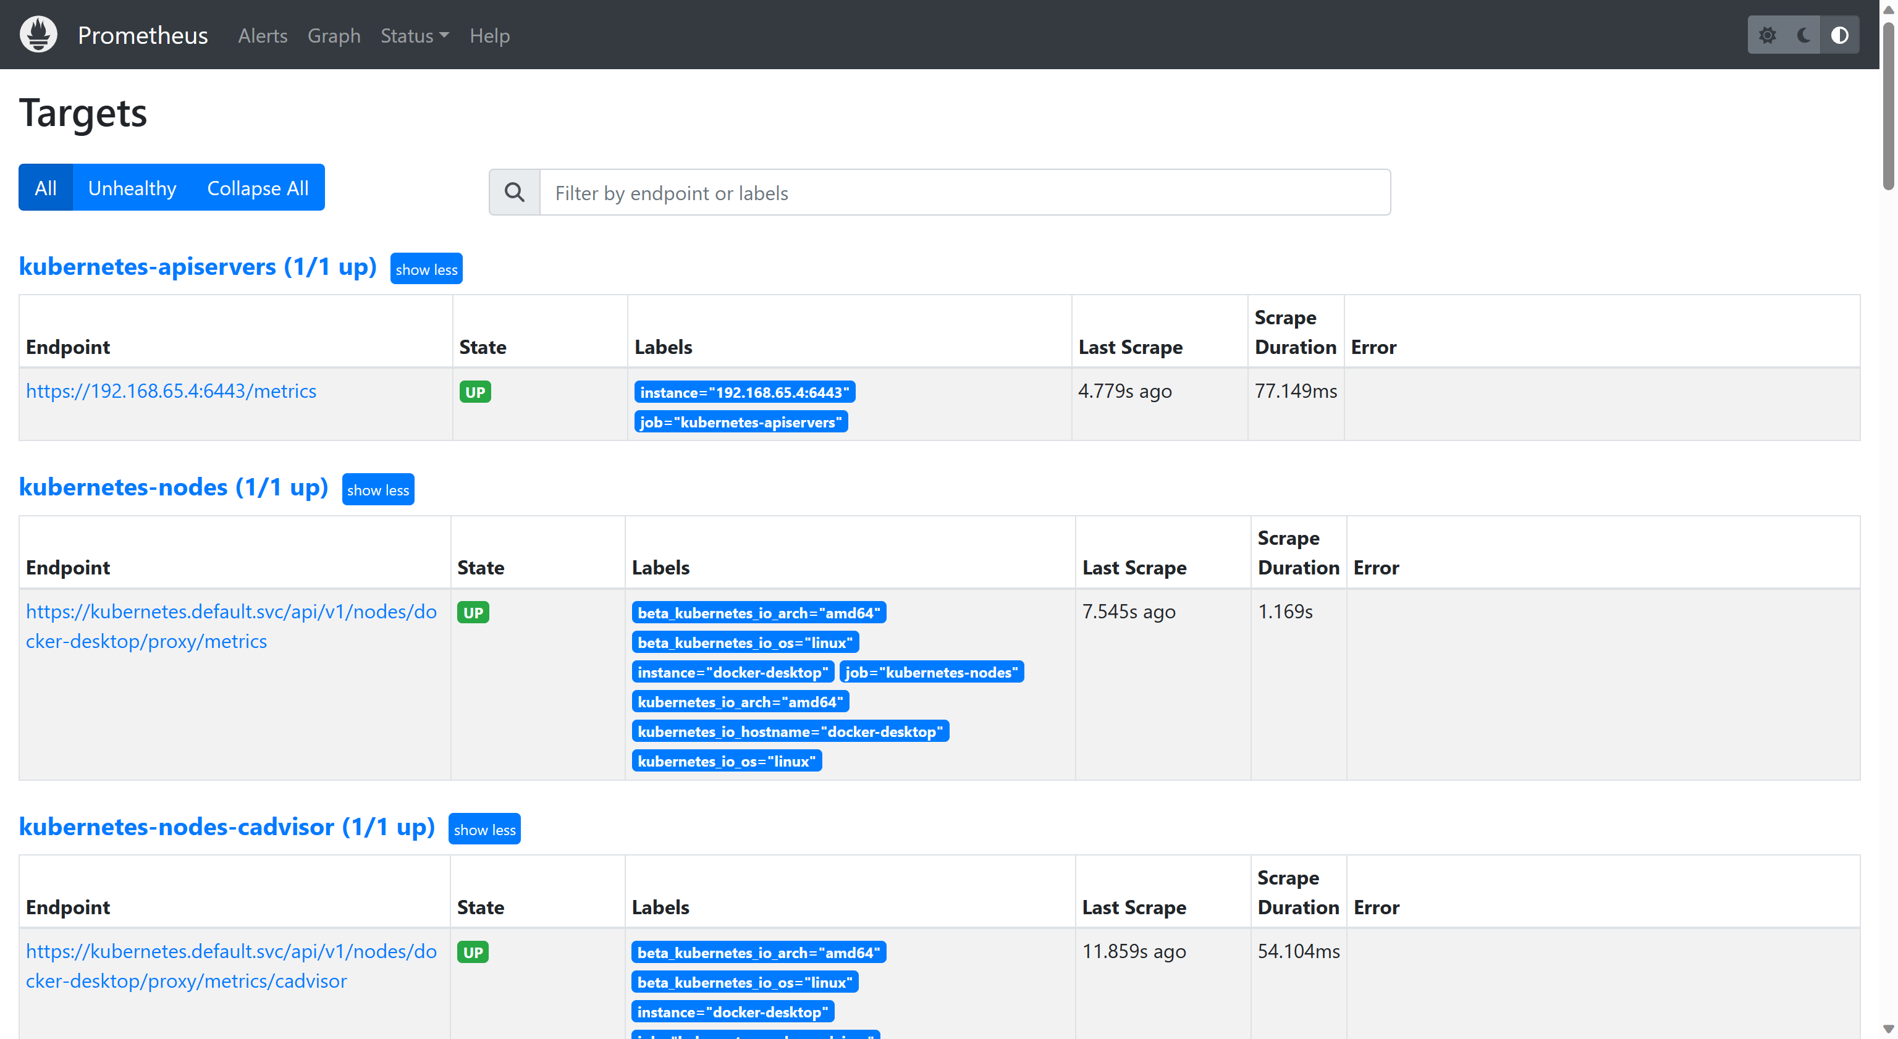The height and width of the screenshot is (1039, 1898).
Task: Open the kubernetes-nodes (1/1 up) heading link
Action: pyautogui.click(x=174, y=486)
